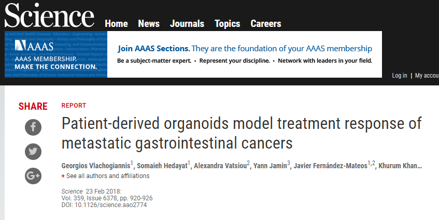439x220 pixels.
Task: Click the Log in link
Action: (400, 76)
